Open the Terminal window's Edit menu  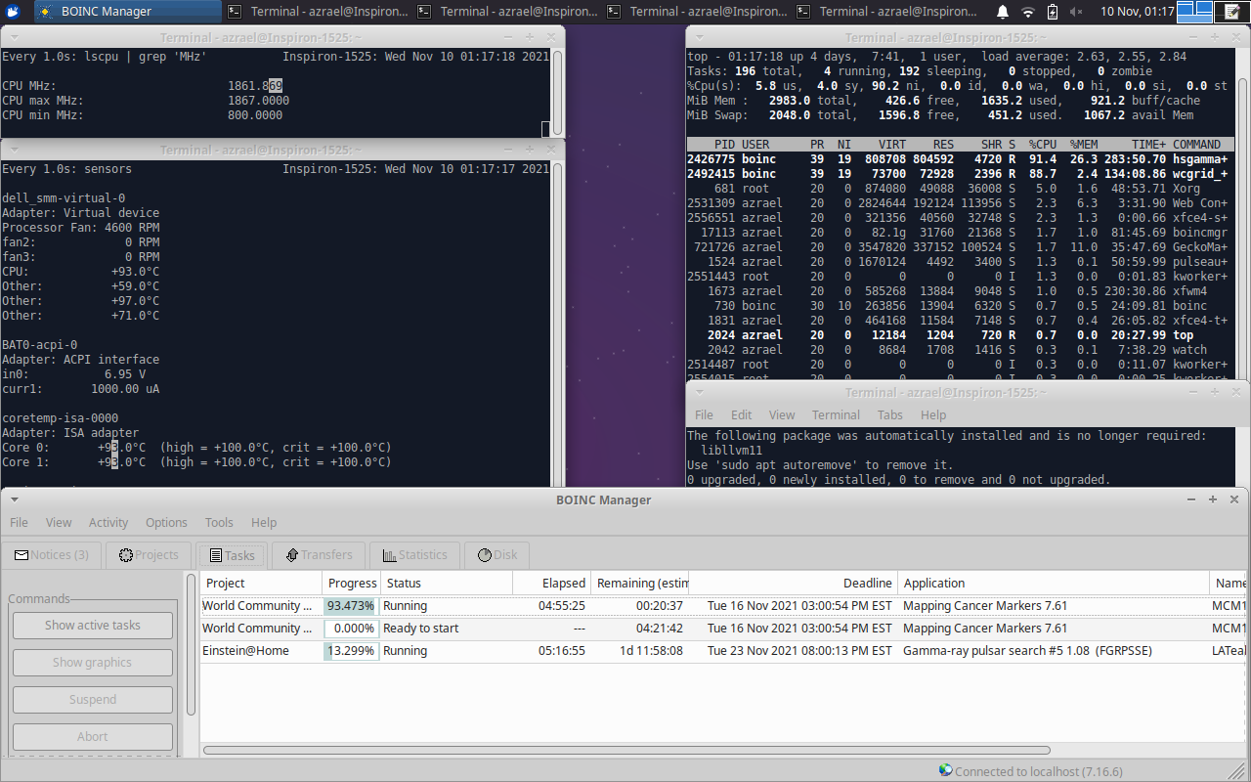tap(742, 414)
